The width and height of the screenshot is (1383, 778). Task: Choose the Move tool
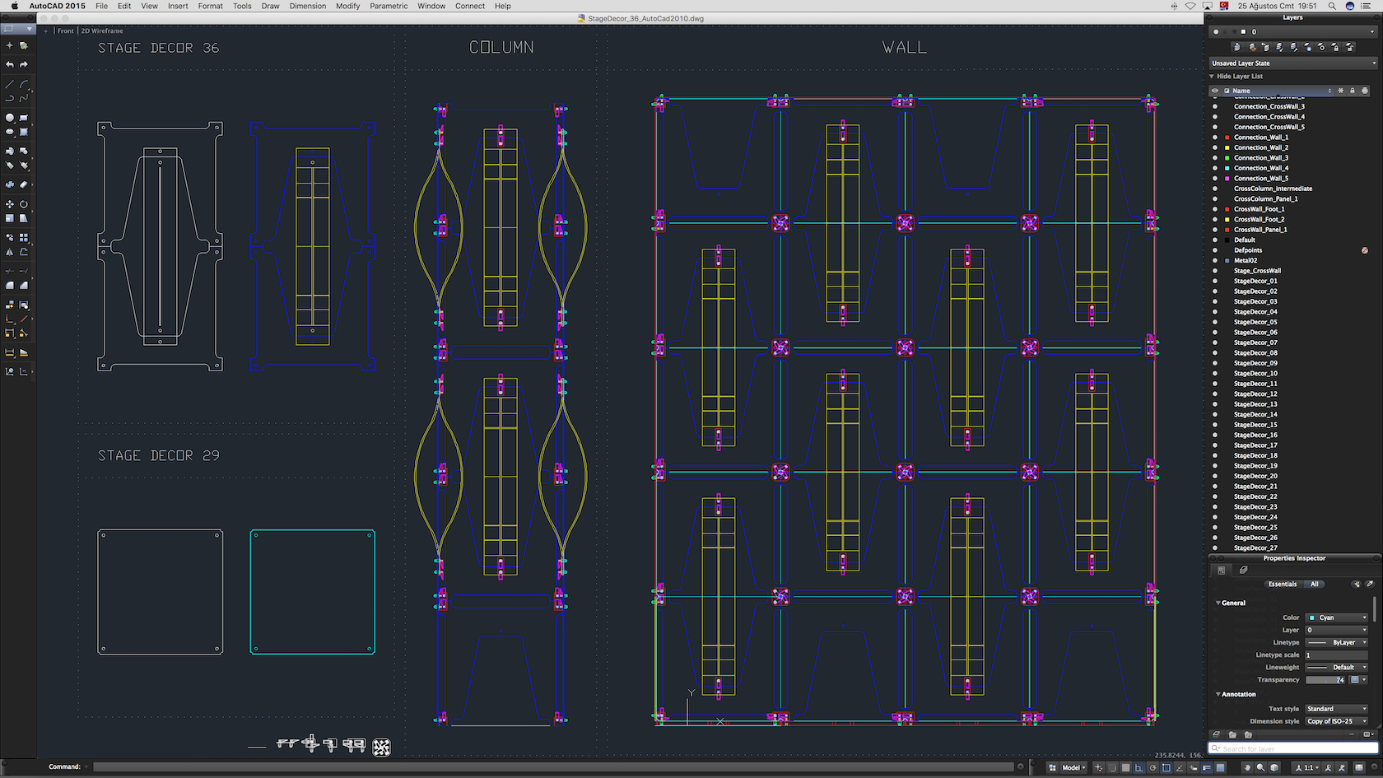[x=10, y=204]
